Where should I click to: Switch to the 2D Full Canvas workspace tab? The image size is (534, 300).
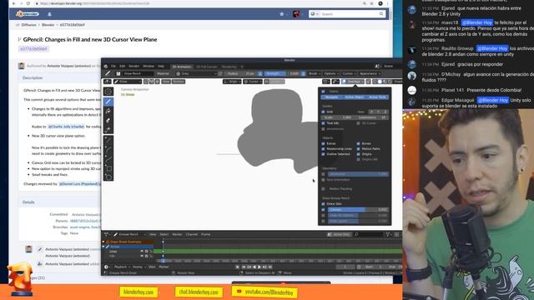[207, 67]
